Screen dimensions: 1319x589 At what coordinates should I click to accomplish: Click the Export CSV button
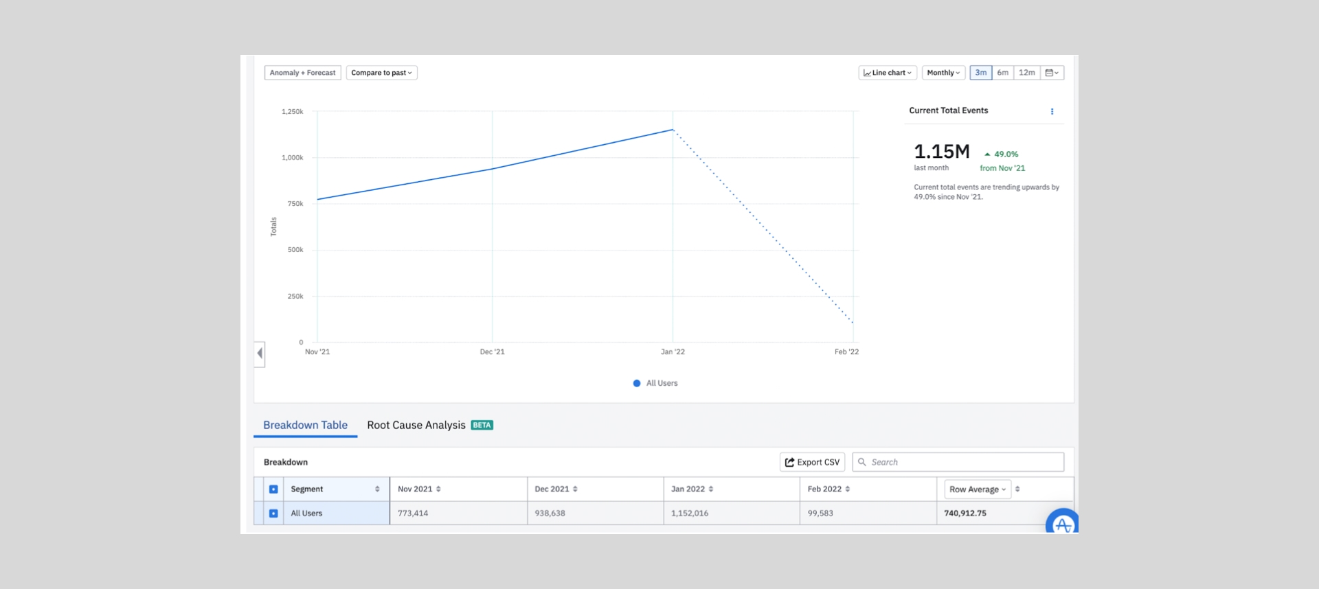(812, 463)
